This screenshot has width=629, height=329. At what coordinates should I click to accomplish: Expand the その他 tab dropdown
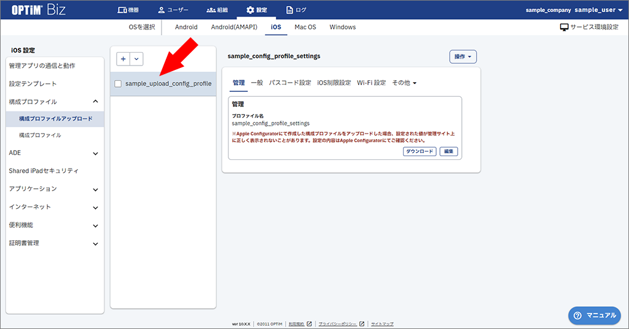pos(404,83)
